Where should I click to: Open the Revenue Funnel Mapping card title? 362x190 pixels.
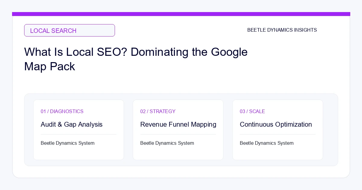[178, 124]
